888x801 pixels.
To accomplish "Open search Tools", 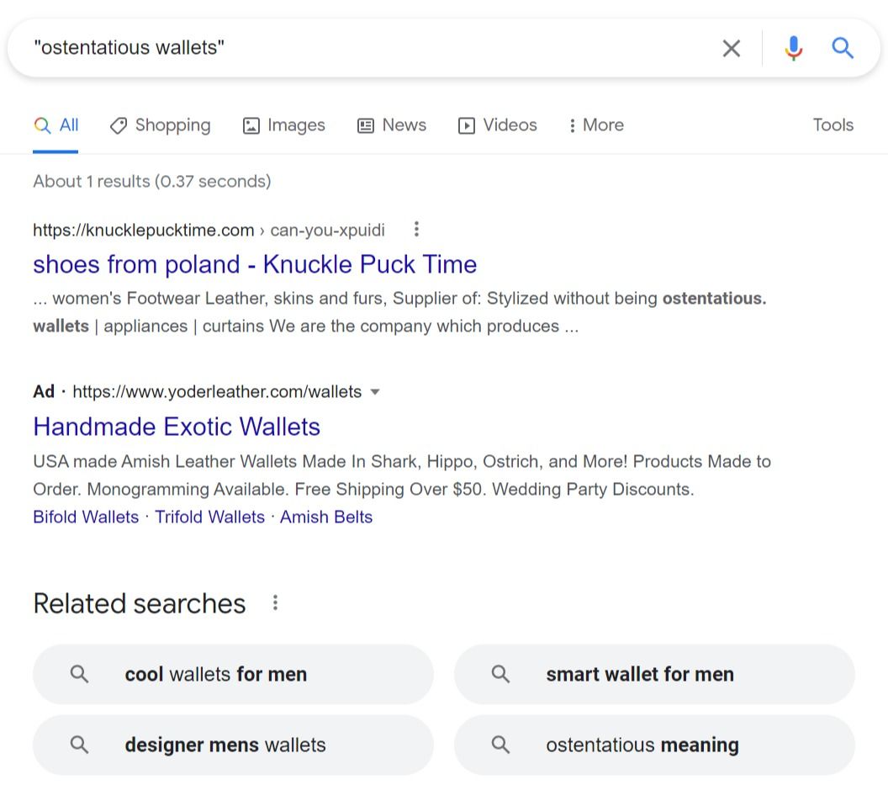I will pyautogui.click(x=832, y=125).
